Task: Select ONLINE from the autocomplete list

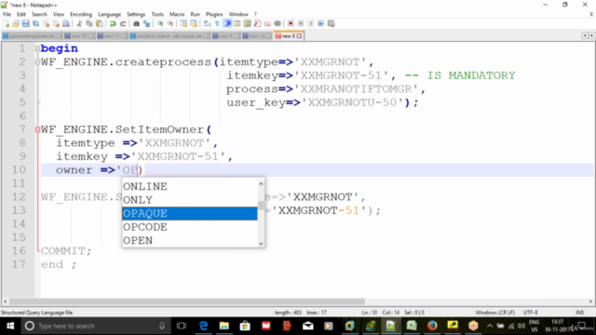Action: click(190, 186)
